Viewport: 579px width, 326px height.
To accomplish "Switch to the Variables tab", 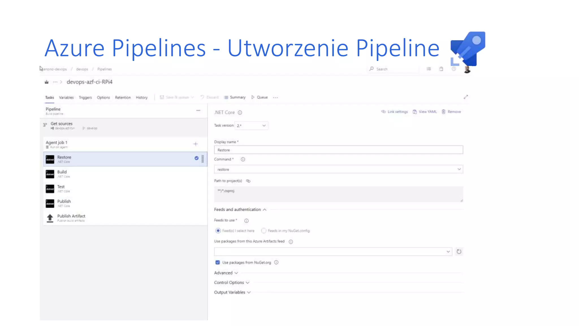I will click(x=66, y=97).
